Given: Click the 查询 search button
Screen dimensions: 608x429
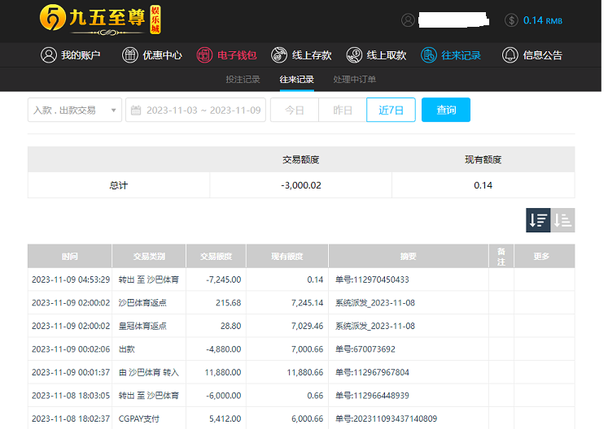Looking at the screenshot, I should (x=445, y=110).
